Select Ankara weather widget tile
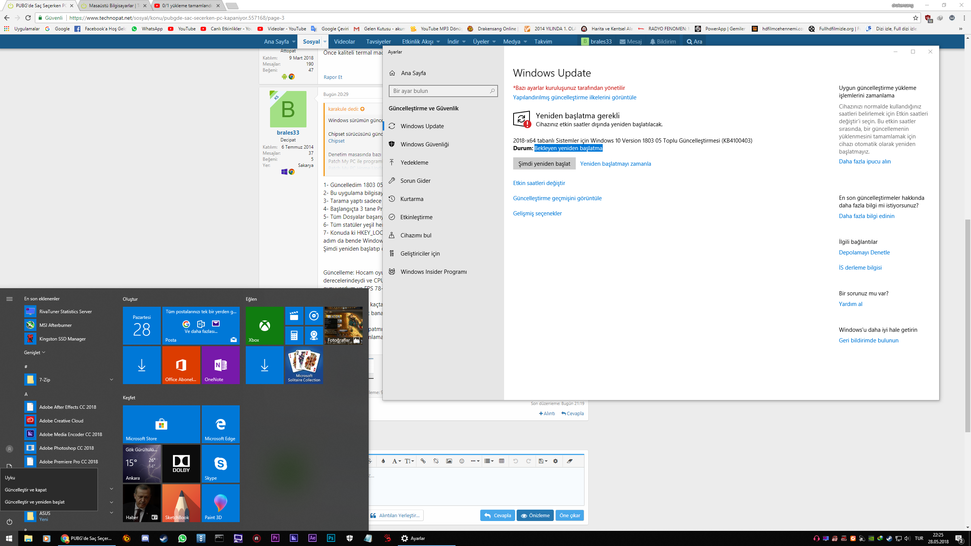The height and width of the screenshot is (546, 971). tap(141, 463)
